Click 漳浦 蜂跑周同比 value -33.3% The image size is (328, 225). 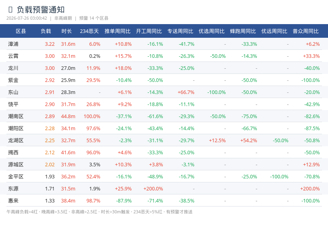(x=249, y=44)
